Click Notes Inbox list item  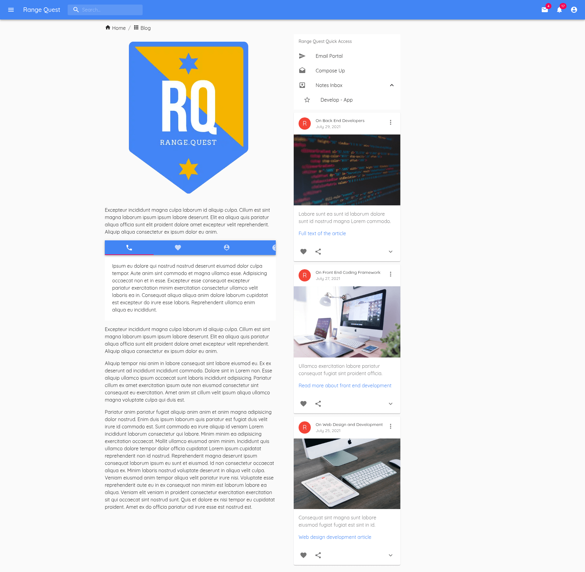[x=347, y=85]
